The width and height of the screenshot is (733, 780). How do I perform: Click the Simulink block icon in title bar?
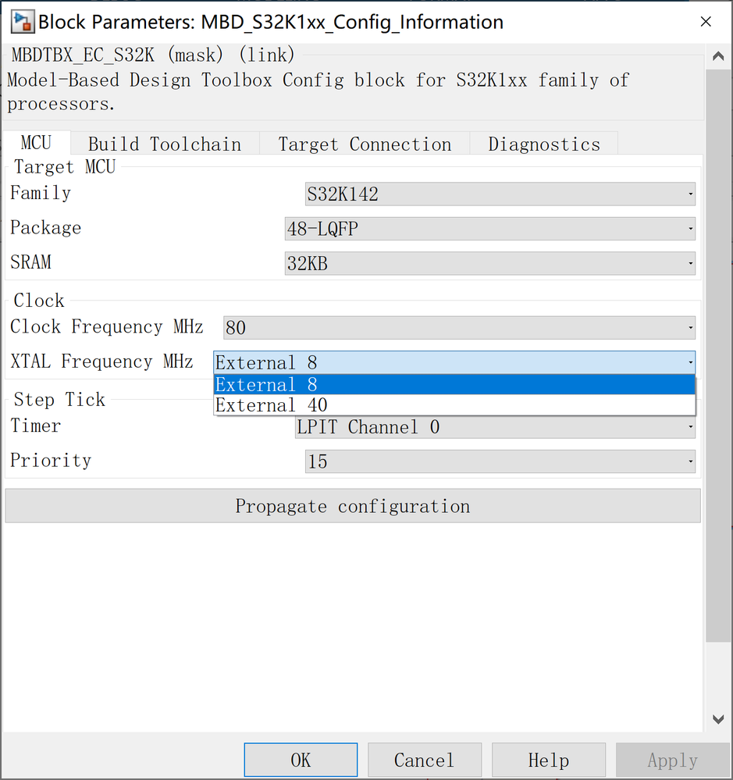coord(23,22)
